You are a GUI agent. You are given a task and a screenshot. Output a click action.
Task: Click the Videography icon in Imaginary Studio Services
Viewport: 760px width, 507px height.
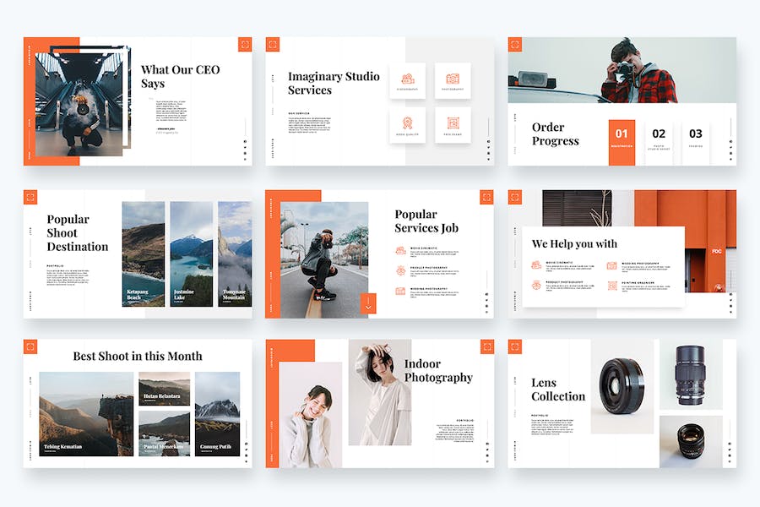[407, 79]
